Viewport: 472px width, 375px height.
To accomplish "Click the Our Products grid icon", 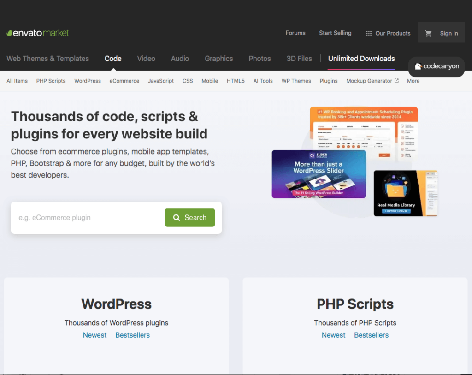I will [368, 33].
